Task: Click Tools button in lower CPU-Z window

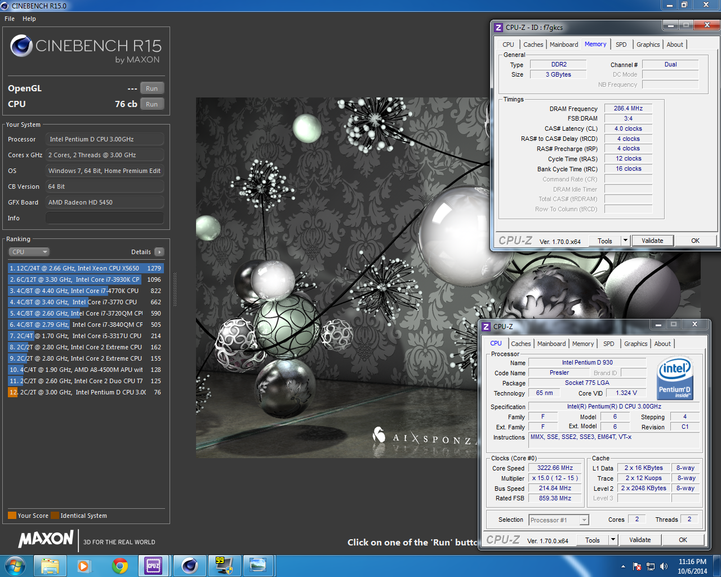Action: pyautogui.click(x=592, y=540)
